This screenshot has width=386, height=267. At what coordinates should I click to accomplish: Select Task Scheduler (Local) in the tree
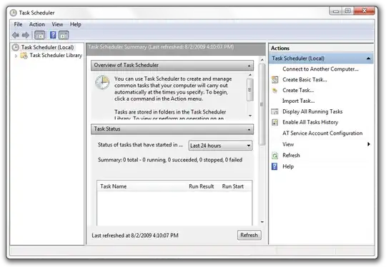(x=47, y=47)
